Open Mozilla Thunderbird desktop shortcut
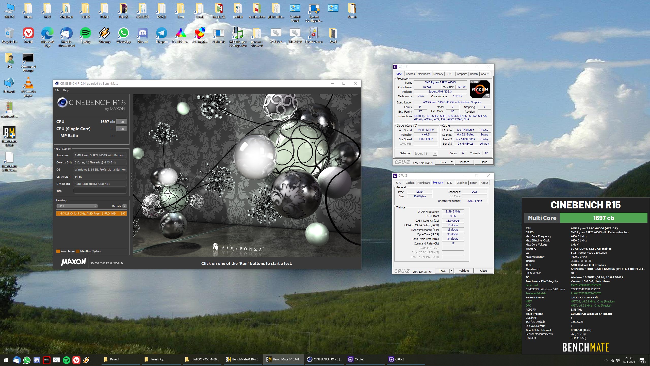The image size is (650, 366). (x=66, y=37)
